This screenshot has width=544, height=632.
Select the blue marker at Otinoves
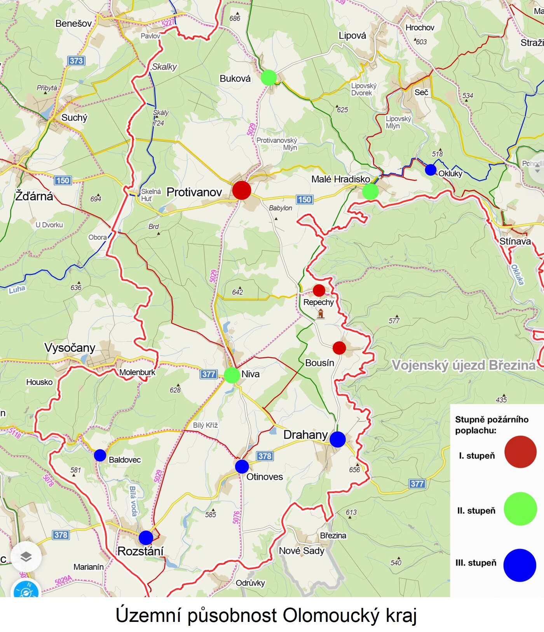tap(242, 467)
